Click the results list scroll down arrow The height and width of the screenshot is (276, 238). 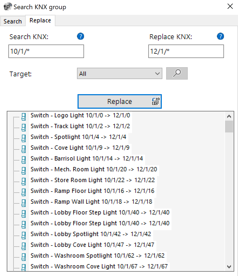pos(229,267)
